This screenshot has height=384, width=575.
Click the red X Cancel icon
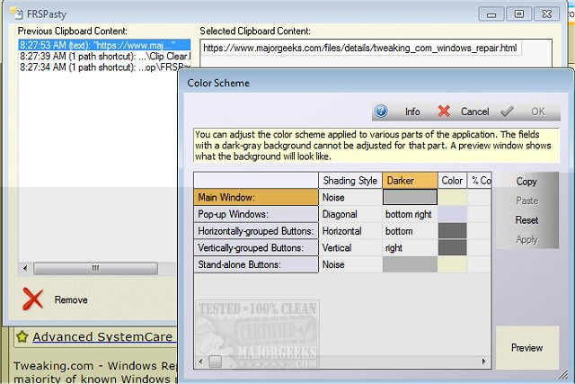coord(444,111)
